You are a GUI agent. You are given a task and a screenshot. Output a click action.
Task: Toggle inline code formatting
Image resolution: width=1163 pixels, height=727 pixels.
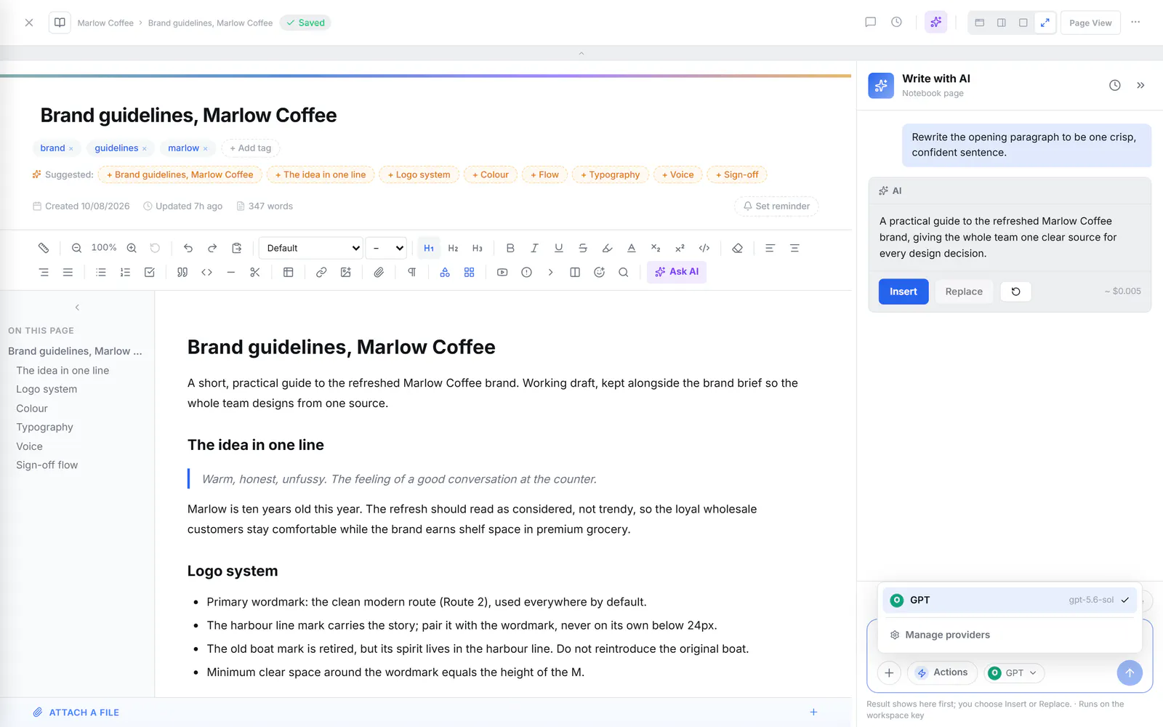click(x=704, y=248)
